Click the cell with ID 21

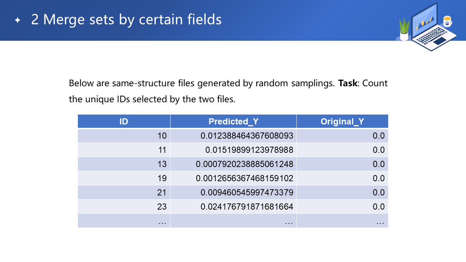[x=162, y=192]
